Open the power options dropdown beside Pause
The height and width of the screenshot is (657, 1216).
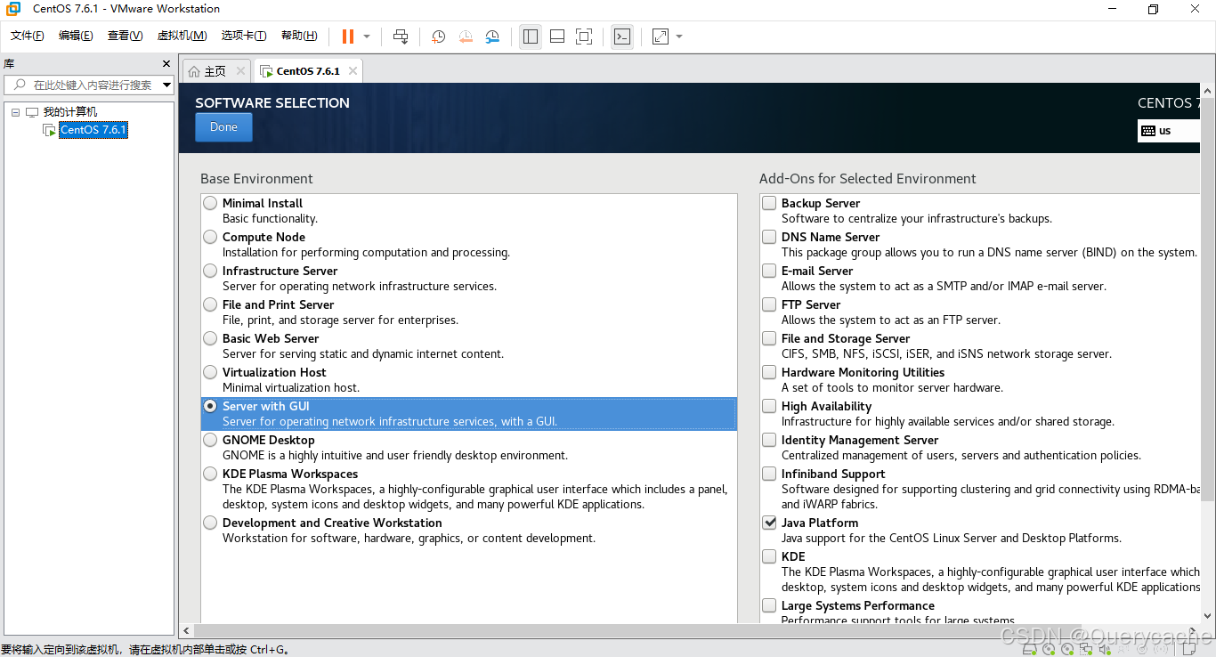(367, 36)
